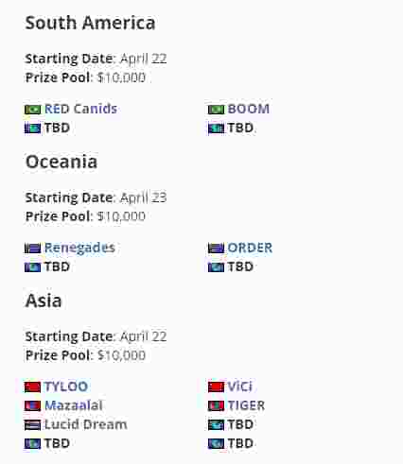
Task: Open the TYLOO team link
Action: point(66,387)
